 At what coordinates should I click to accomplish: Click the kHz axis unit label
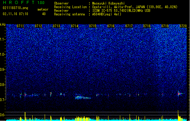[3, 25]
